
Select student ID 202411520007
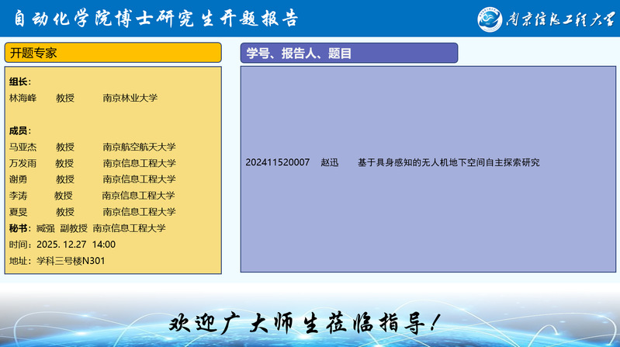[x=277, y=162]
